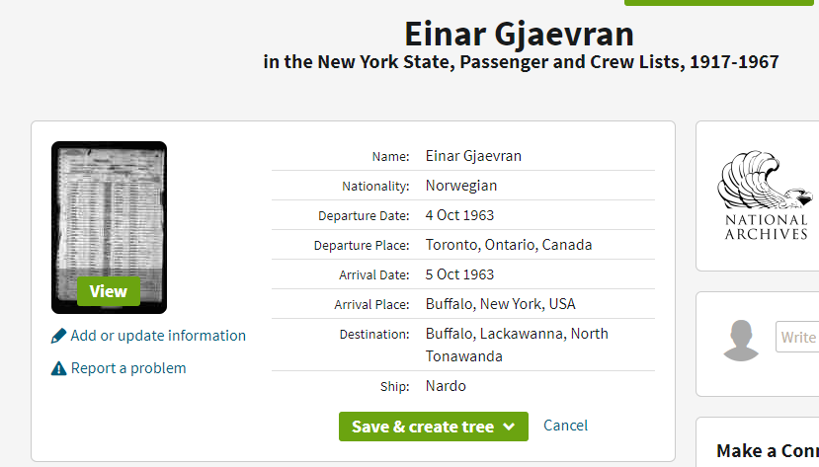This screenshot has height=467, width=819.
Task: Open Report a problem link
Action: pyautogui.click(x=128, y=368)
